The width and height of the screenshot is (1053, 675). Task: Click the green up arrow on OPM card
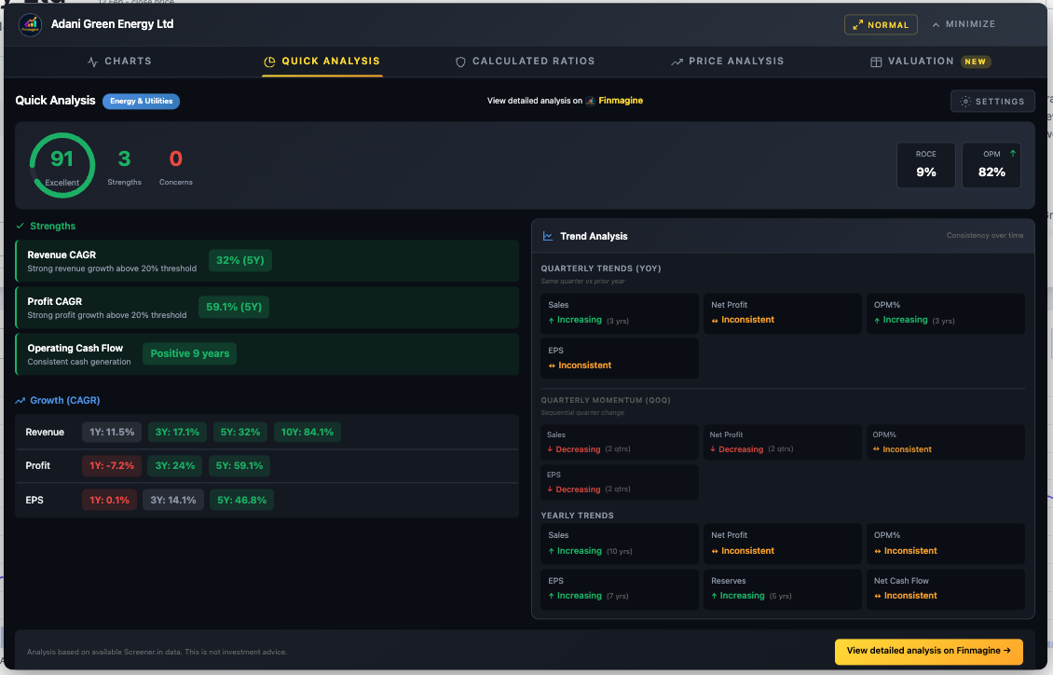pos(1012,153)
